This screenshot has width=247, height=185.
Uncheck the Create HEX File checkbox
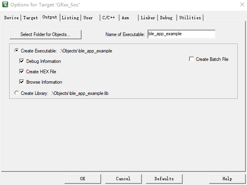click(x=22, y=71)
